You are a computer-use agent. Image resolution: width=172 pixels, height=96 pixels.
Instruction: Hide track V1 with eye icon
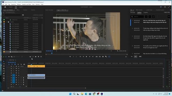pos(19,75)
